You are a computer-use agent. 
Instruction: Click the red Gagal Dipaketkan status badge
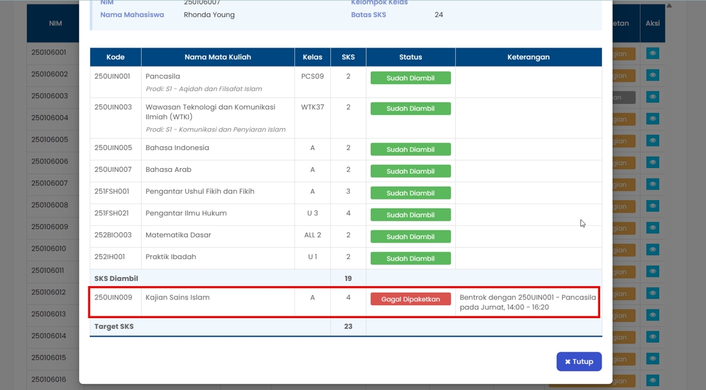pyautogui.click(x=410, y=300)
